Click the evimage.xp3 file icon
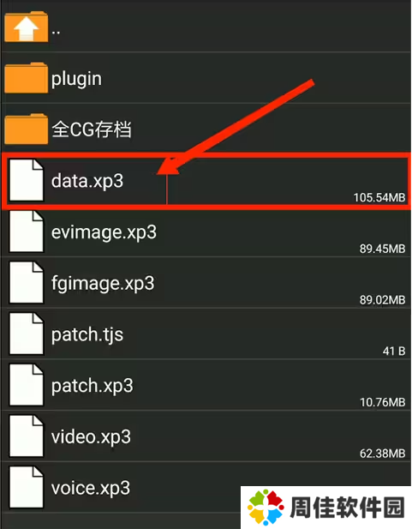 (x=27, y=231)
